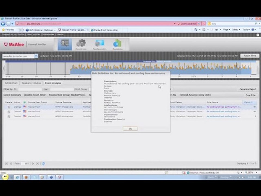Image resolution: width=261 pixels, height=196 pixels.
Task: Click the Filter by IP input field
Action: point(30,89)
